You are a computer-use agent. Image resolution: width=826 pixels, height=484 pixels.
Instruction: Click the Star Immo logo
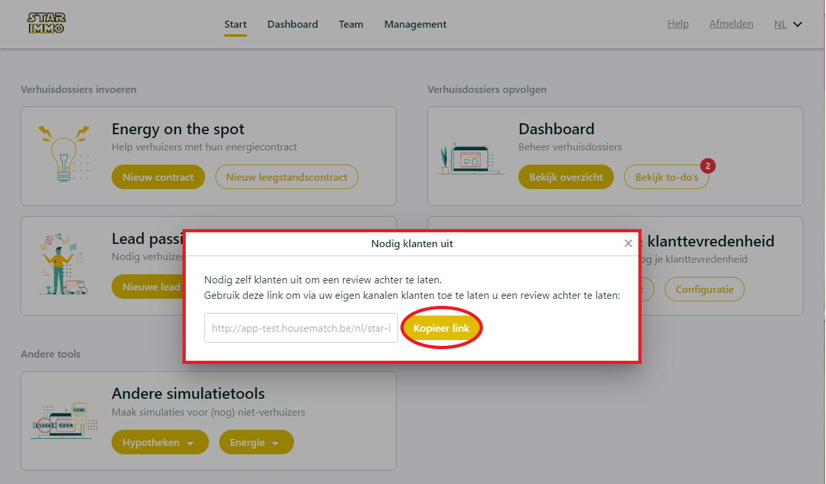[46, 23]
